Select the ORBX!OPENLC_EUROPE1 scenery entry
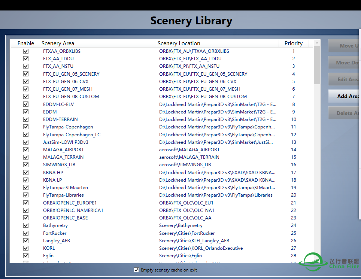Viewport: 361px width, 279px height. click(x=70, y=203)
